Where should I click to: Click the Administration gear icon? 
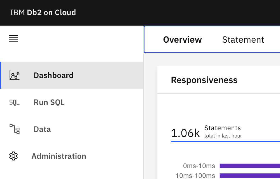(x=13, y=156)
